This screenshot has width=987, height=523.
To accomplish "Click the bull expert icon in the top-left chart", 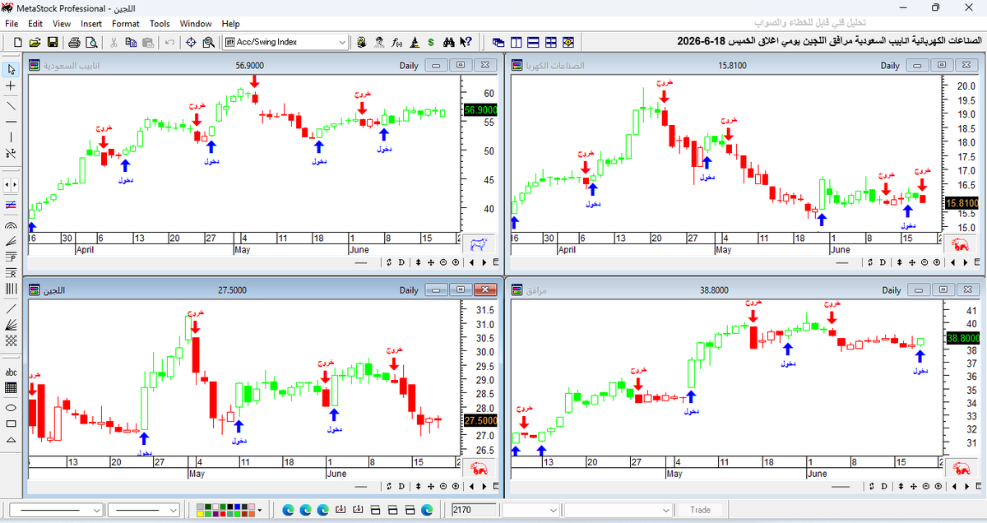I will (x=478, y=244).
